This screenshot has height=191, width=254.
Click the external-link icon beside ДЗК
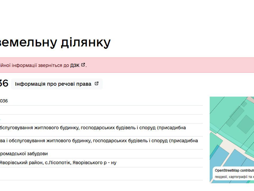point(83,65)
